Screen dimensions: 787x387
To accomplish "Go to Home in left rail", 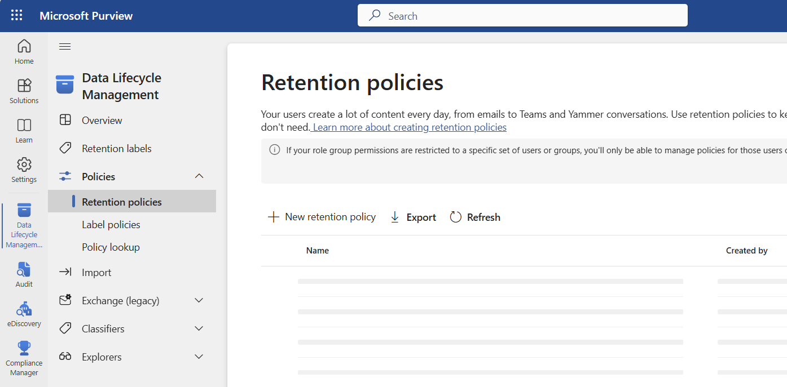I will pos(24,52).
